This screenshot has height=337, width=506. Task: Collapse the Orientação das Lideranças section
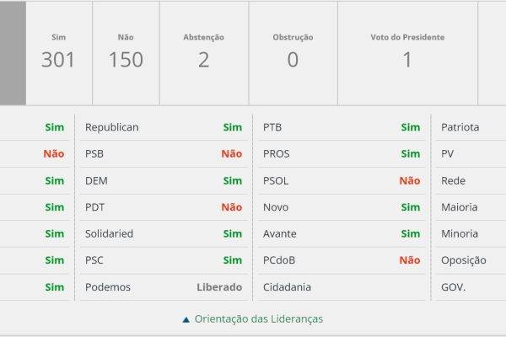(258, 319)
